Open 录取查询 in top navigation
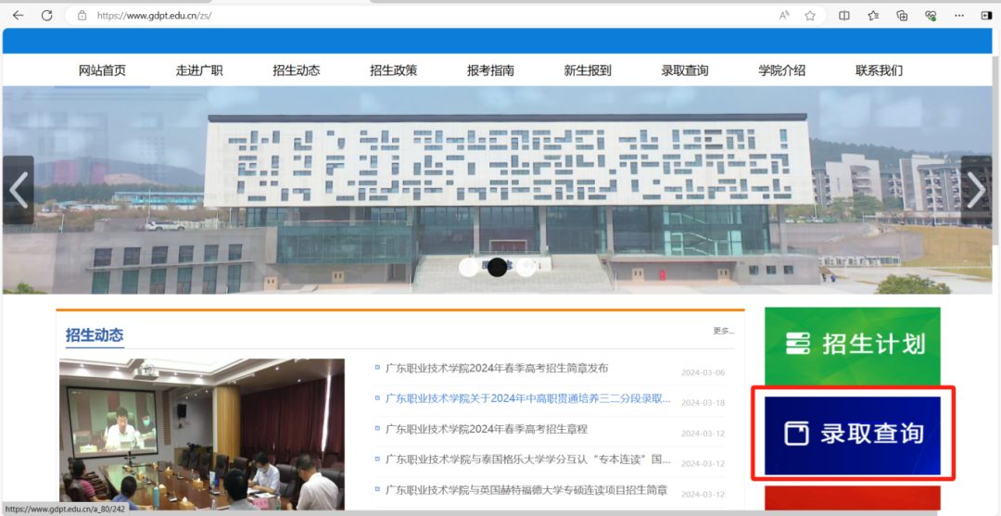This screenshot has height=516, width=1001. tap(684, 70)
